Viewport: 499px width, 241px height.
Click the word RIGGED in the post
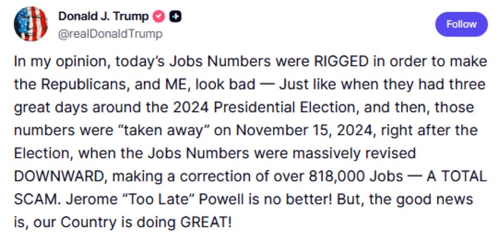341,62
